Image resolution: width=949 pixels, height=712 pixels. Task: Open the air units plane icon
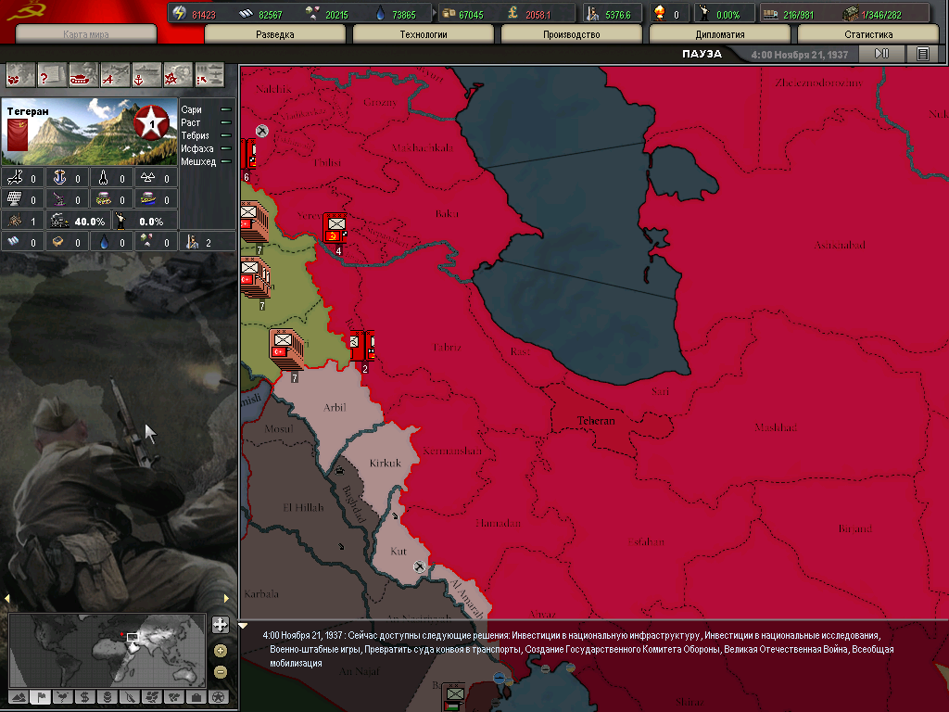pos(115,76)
